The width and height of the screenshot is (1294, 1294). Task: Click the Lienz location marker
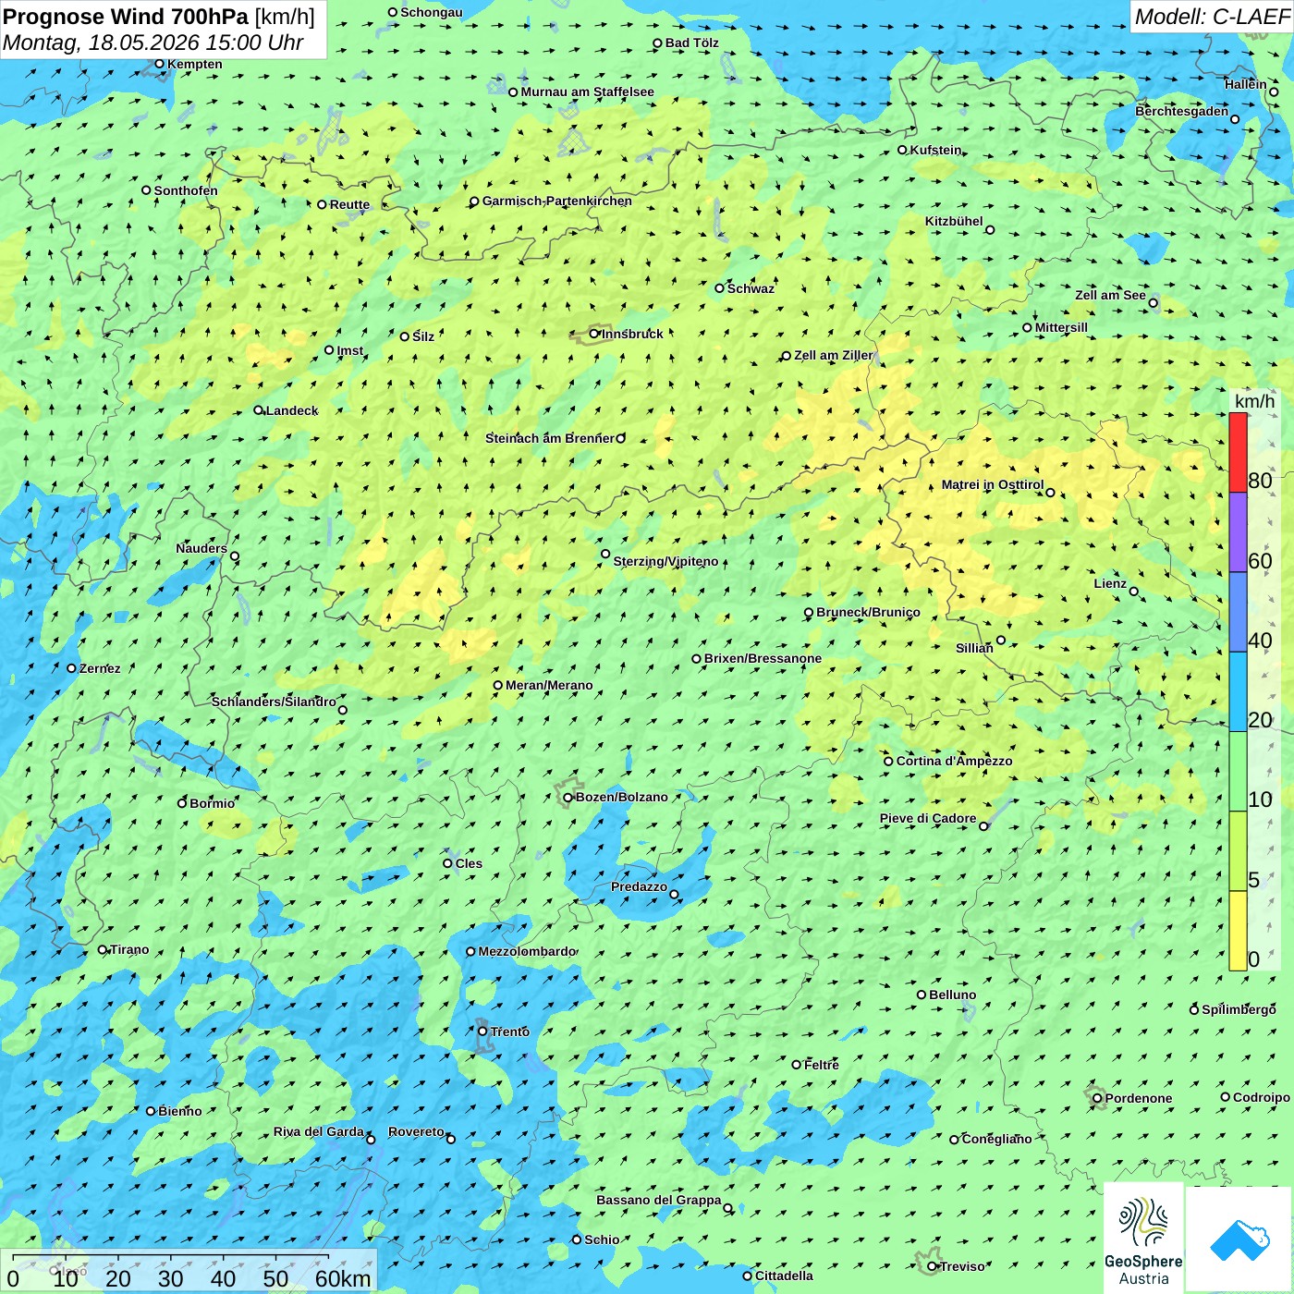[1134, 592]
